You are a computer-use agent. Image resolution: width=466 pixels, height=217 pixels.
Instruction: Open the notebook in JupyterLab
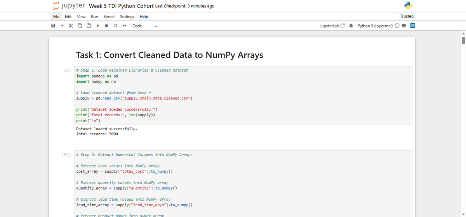pyautogui.click(x=332, y=26)
